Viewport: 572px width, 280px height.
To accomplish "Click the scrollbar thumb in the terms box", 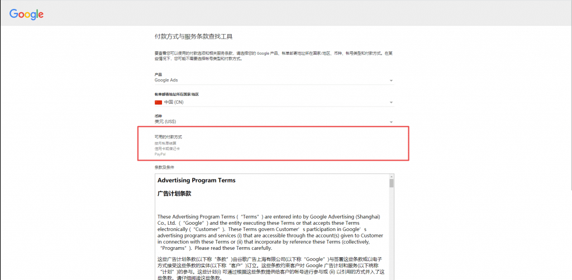I will point(392,183).
